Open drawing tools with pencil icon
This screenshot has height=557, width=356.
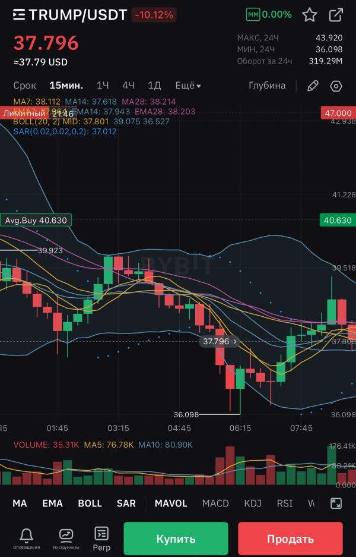[x=313, y=86]
